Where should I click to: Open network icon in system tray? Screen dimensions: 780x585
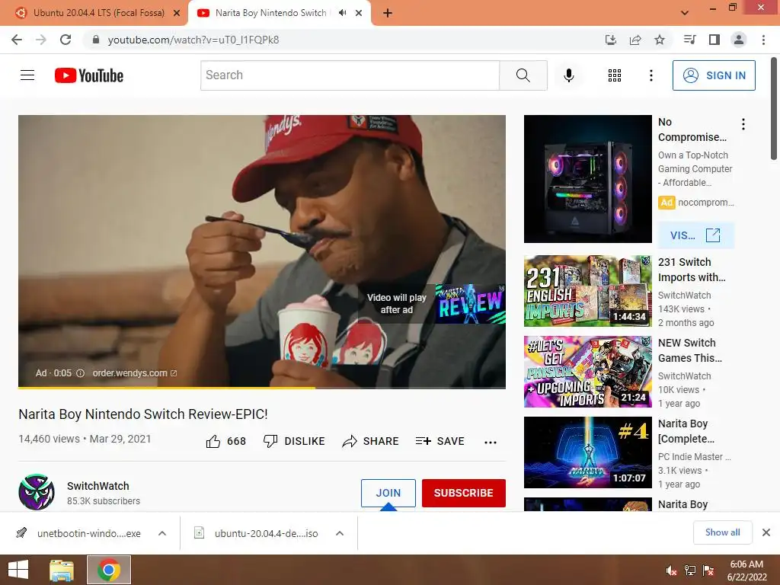click(x=690, y=571)
